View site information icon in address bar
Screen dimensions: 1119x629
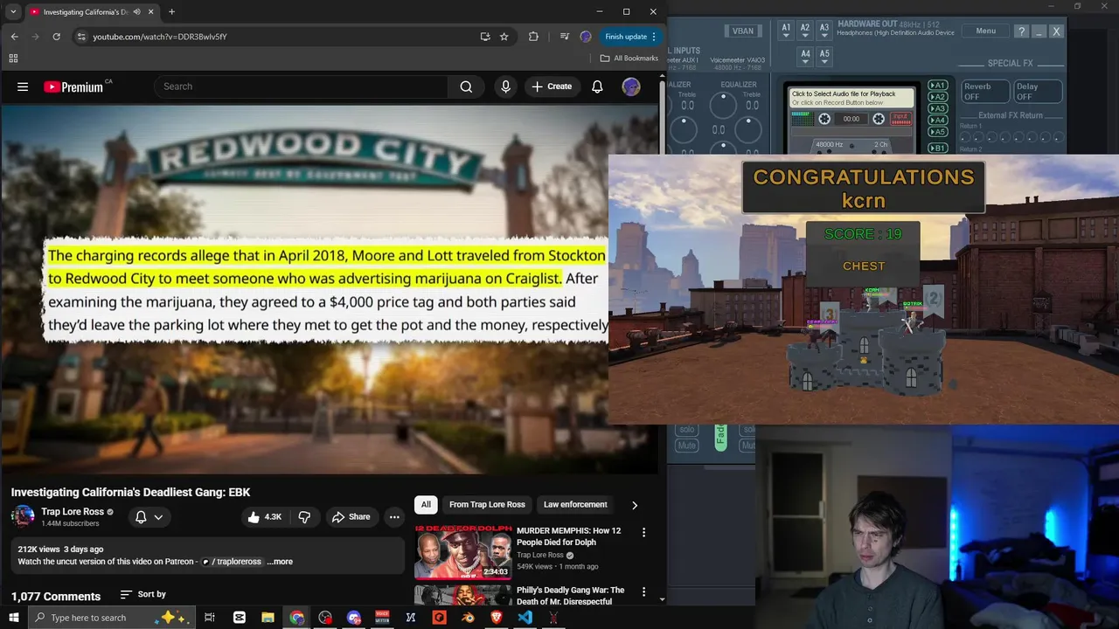tap(81, 37)
